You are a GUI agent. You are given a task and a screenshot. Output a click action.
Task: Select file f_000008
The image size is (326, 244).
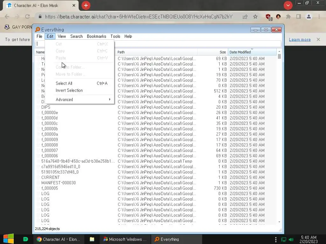coord(49,145)
